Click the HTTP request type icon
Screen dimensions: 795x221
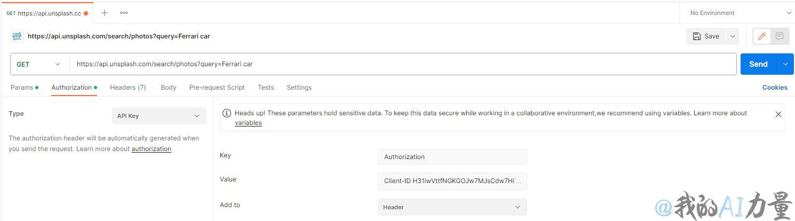pos(17,36)
